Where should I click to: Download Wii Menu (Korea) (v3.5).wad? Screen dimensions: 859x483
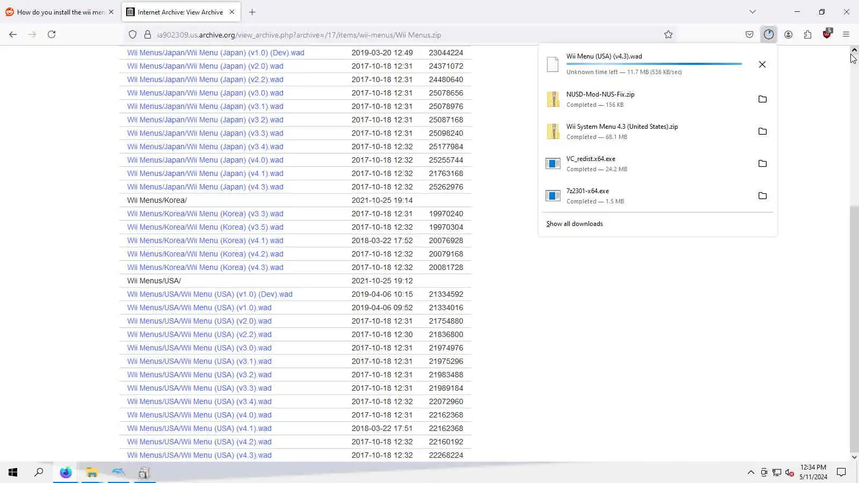click(205, 227)
